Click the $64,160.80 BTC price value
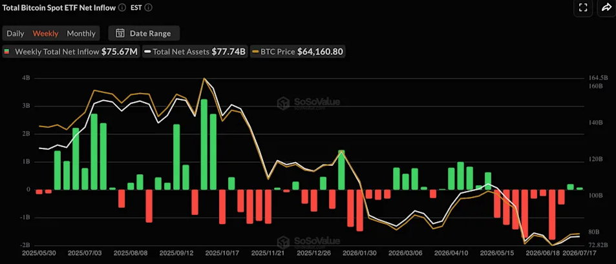The width and height of the screenshot is (616, 264). coord(320,52)
